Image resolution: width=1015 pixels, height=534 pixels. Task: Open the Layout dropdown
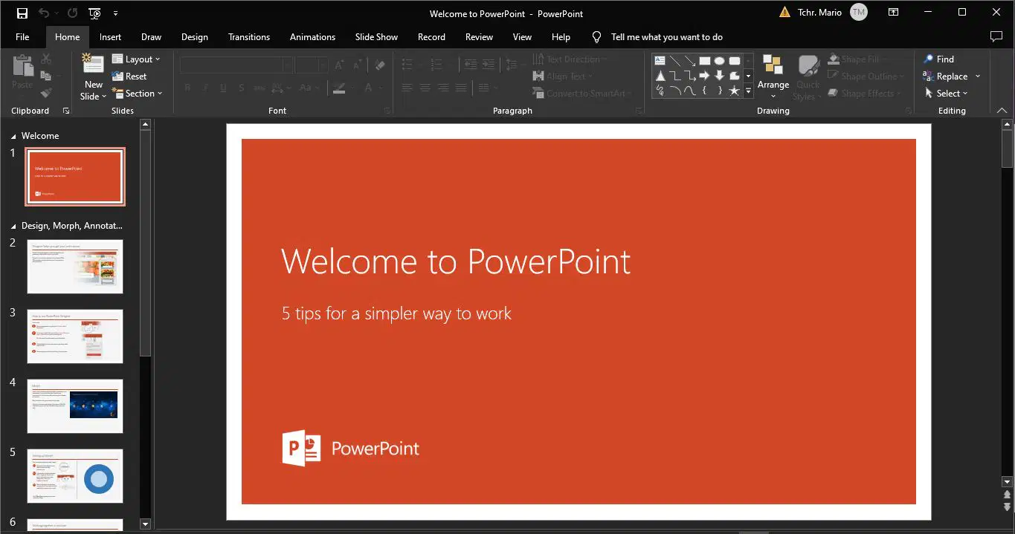coord(136,59)
